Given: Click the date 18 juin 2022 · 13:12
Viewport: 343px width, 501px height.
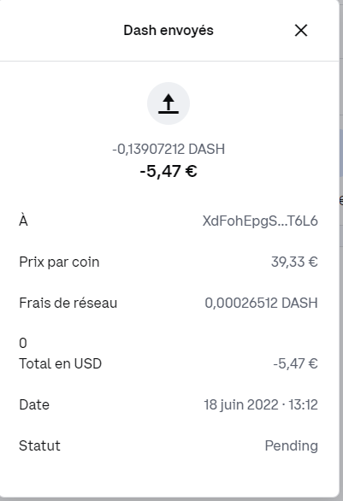Looking at the screenshot, I should coord(261,404).
